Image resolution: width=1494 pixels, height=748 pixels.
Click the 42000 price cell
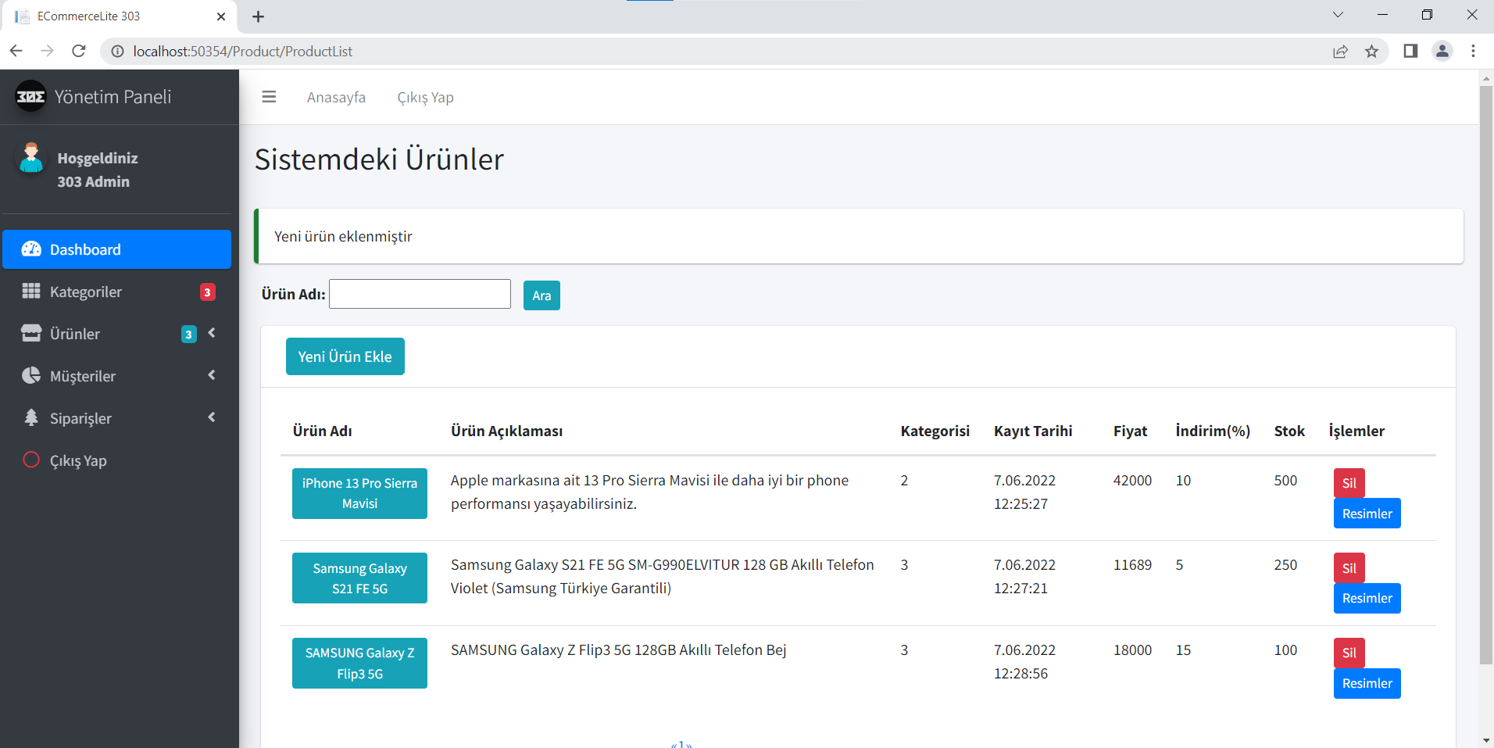1132,480
